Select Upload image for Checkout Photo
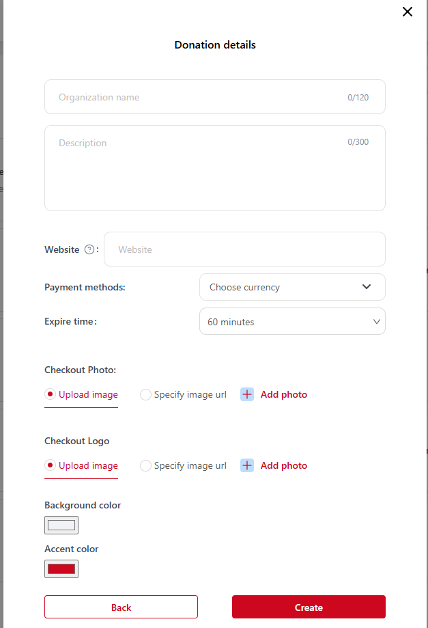Screen dimensions: 428x628 click(x=51, y=394)
